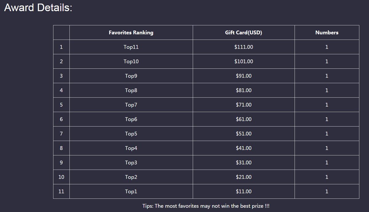The width and height of the screenshot is (369, 212).
Task: Click the Top9 cell
Action: pyautogui.click(x=131, y=76)
